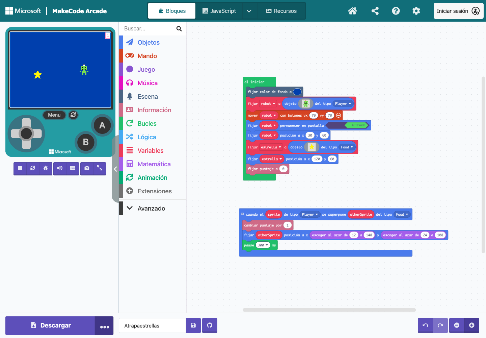Zoom out the workspace
This screenshot has width=486, height=338.
coord(457,325)
